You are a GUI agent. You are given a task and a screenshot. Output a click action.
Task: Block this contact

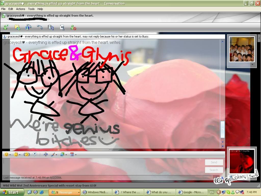tap(73, 27)
